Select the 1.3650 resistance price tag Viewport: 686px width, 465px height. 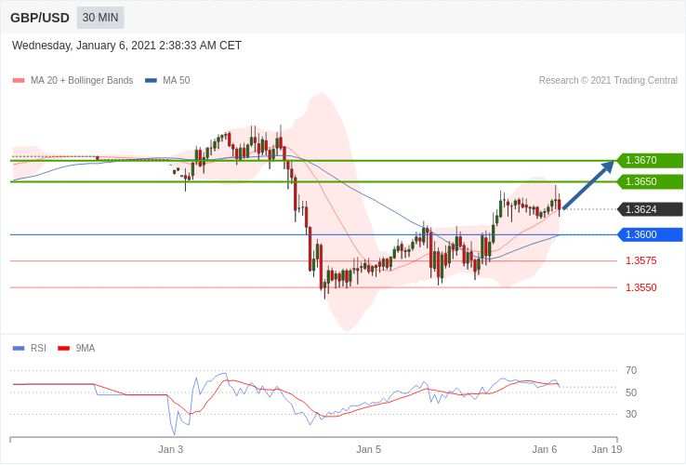[x=650, y=181]
